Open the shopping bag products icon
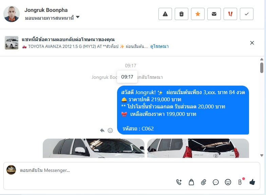Image resolution: width=266 pixels, height=195 pixels. click(191, 182)
